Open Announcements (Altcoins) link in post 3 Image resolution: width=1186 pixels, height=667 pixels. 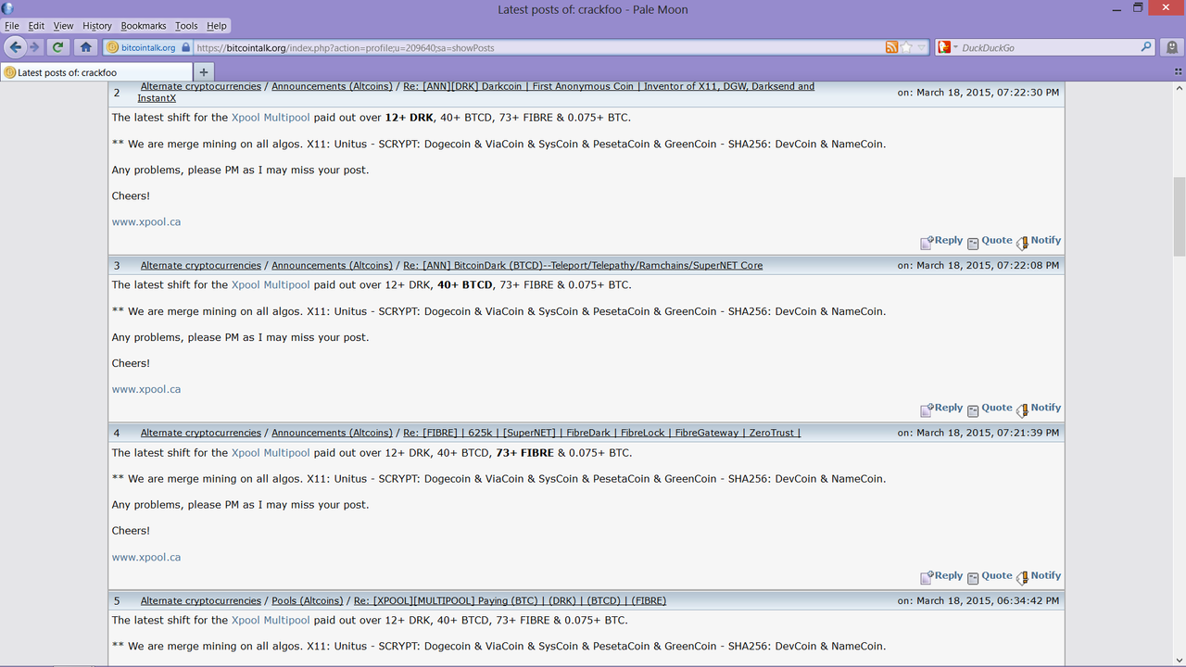pos(332,265)
